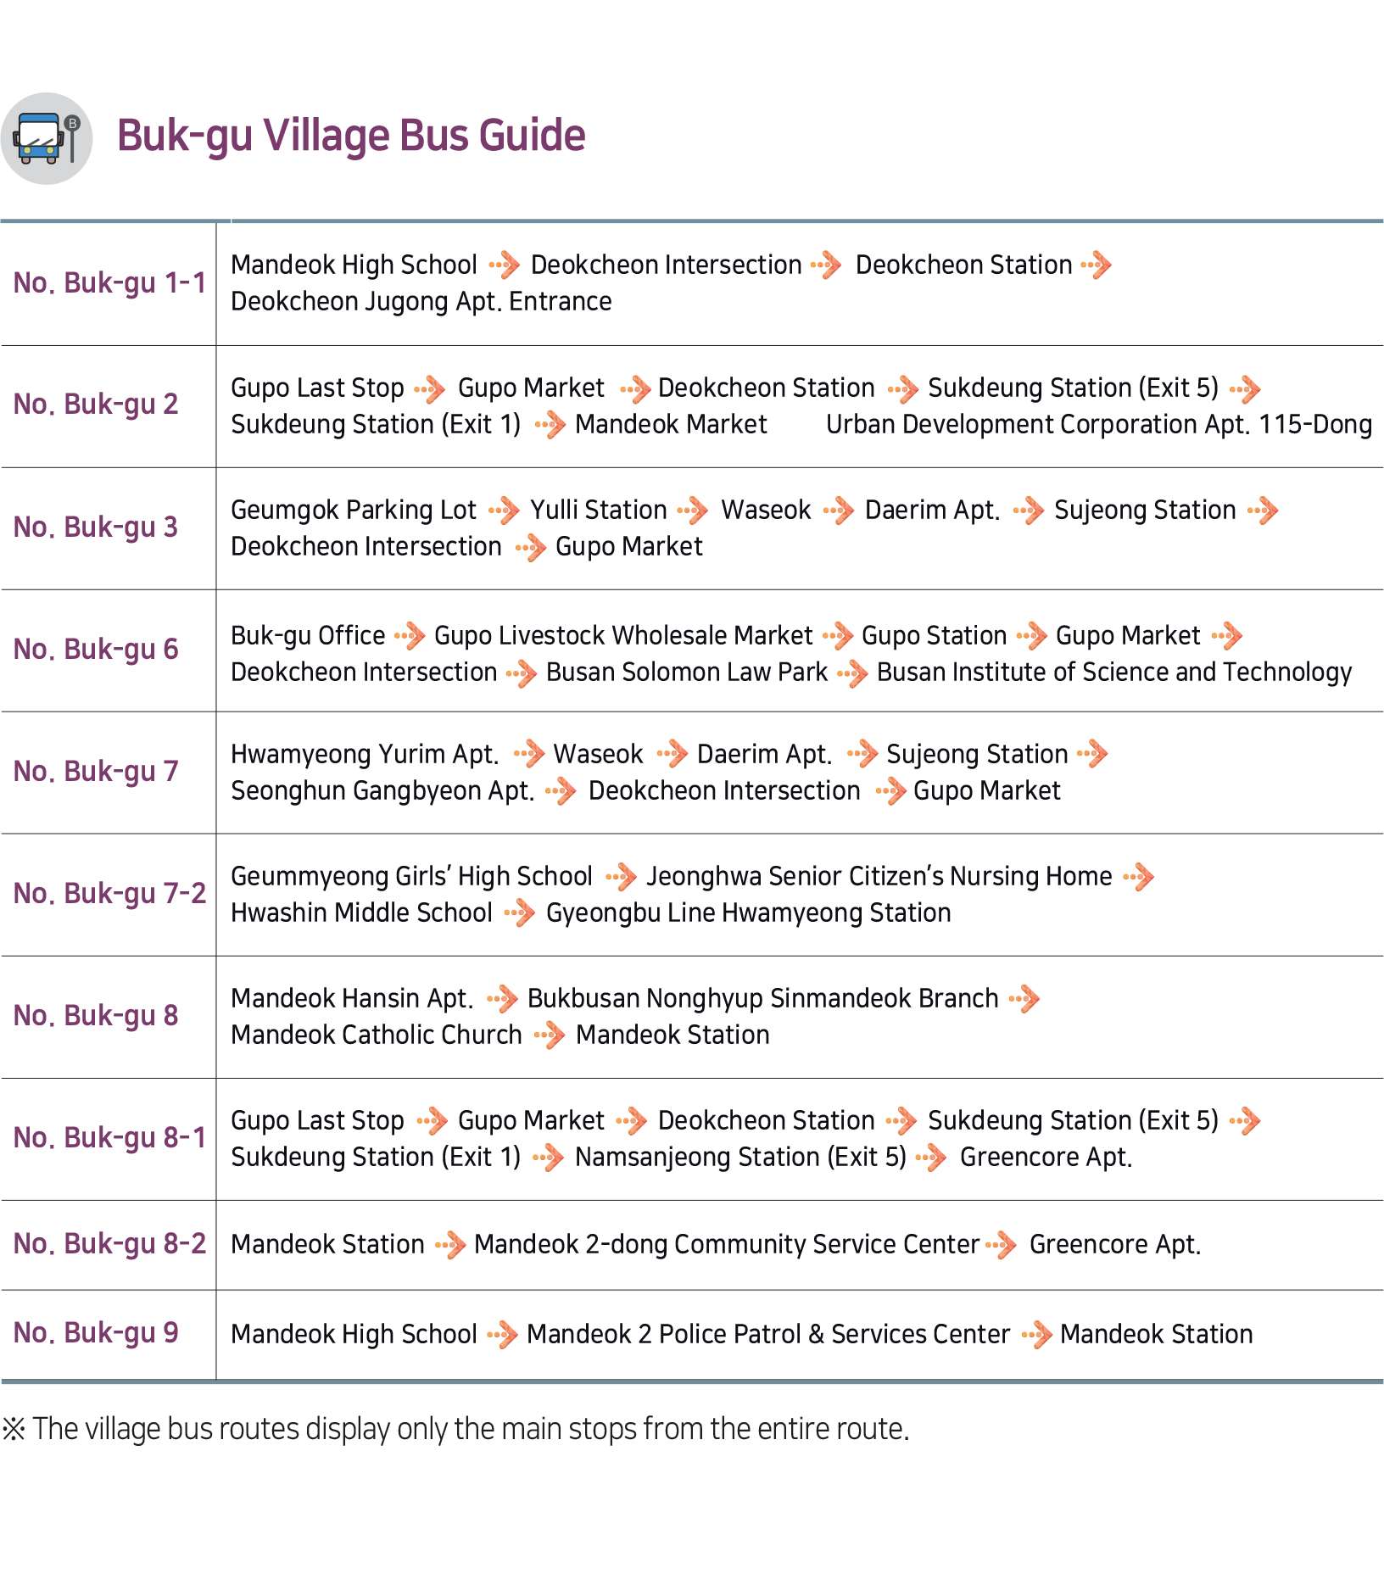Click the footnote about main stops only
Image resolution: width=1384 pixels, height=1596 pixels.
[x=455, y=1429]
